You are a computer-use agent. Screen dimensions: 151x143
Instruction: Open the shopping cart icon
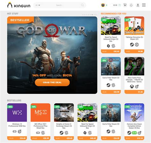click(x=125, y=5)
